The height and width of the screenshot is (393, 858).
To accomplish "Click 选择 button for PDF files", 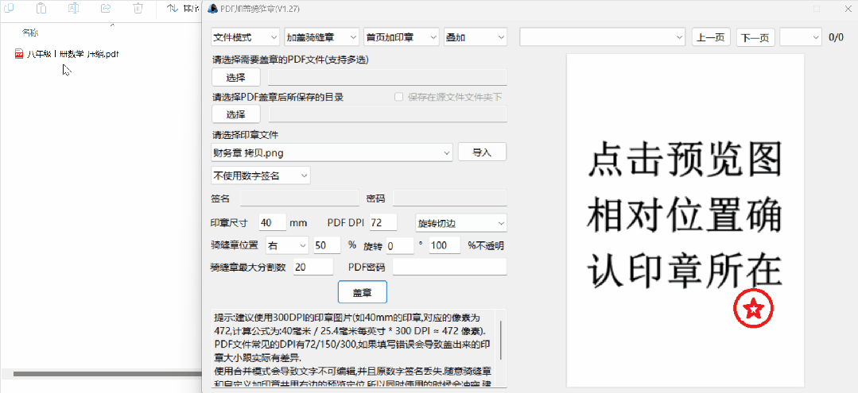I will 236,77.
